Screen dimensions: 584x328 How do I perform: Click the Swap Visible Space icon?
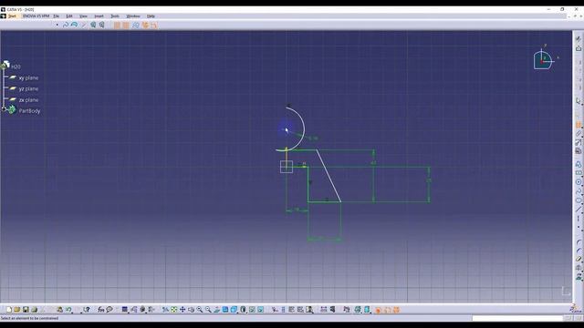[x=261, y=310]
